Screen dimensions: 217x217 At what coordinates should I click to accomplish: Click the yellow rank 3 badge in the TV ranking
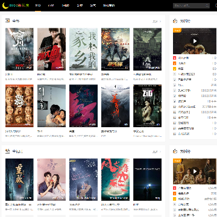(175, 199)
